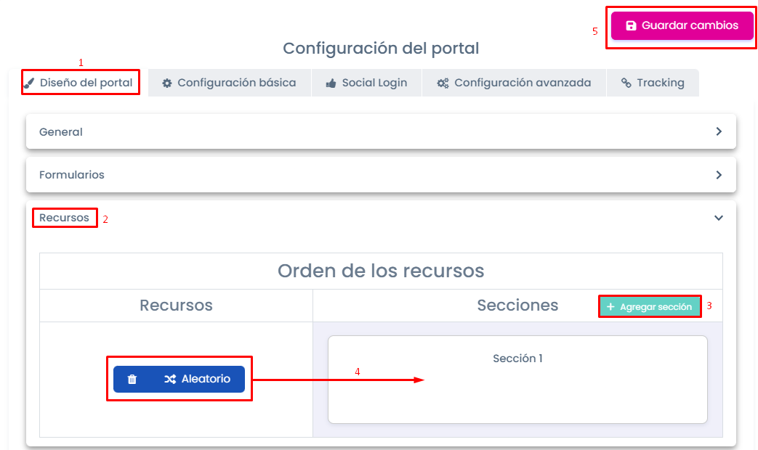Image resolution: width=758 pixels, height=450 pixels.
Task: Open the Configuración avanzada tab
Action: tap(514, 83)
